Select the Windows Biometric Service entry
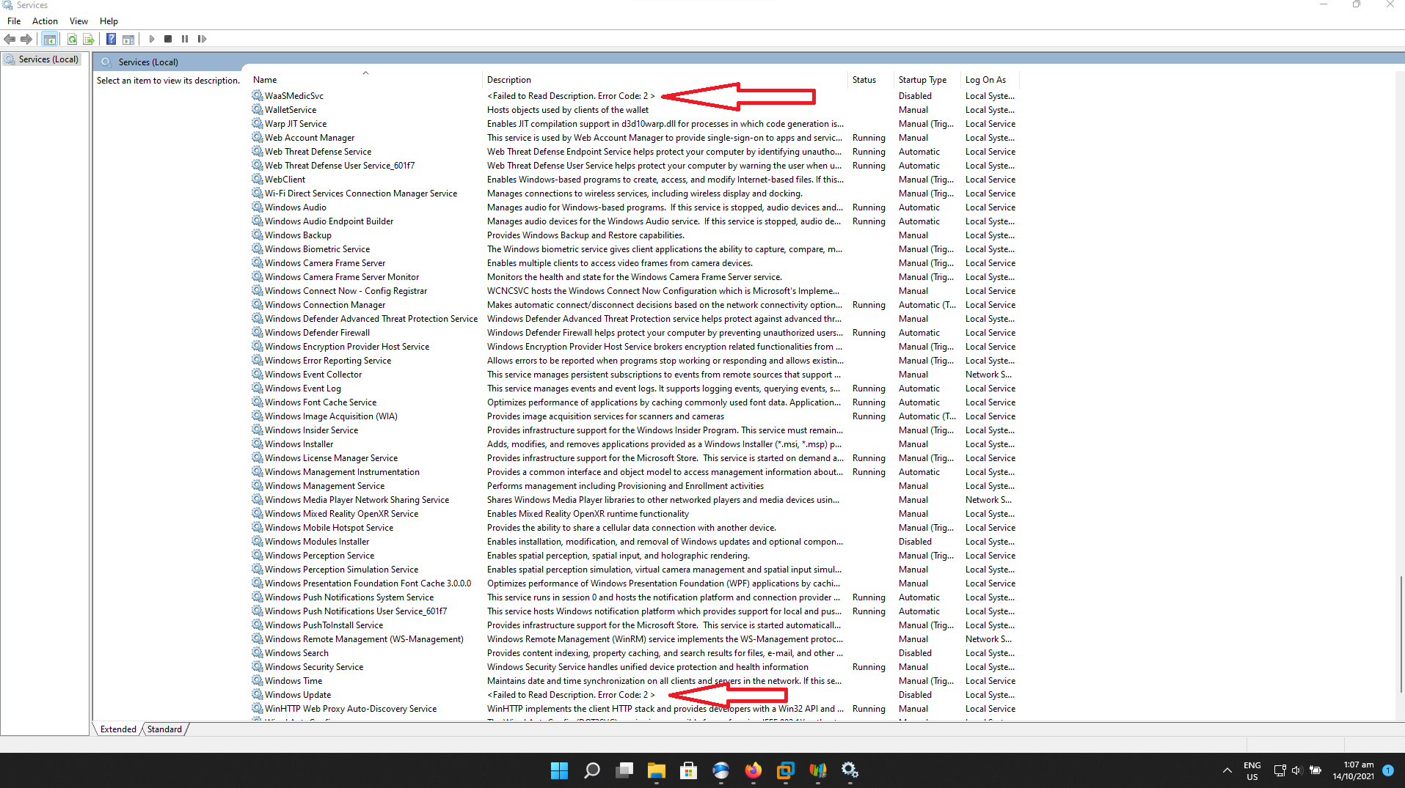The height and width of the screenshot is (788, 1405). (x=317, y=249)
